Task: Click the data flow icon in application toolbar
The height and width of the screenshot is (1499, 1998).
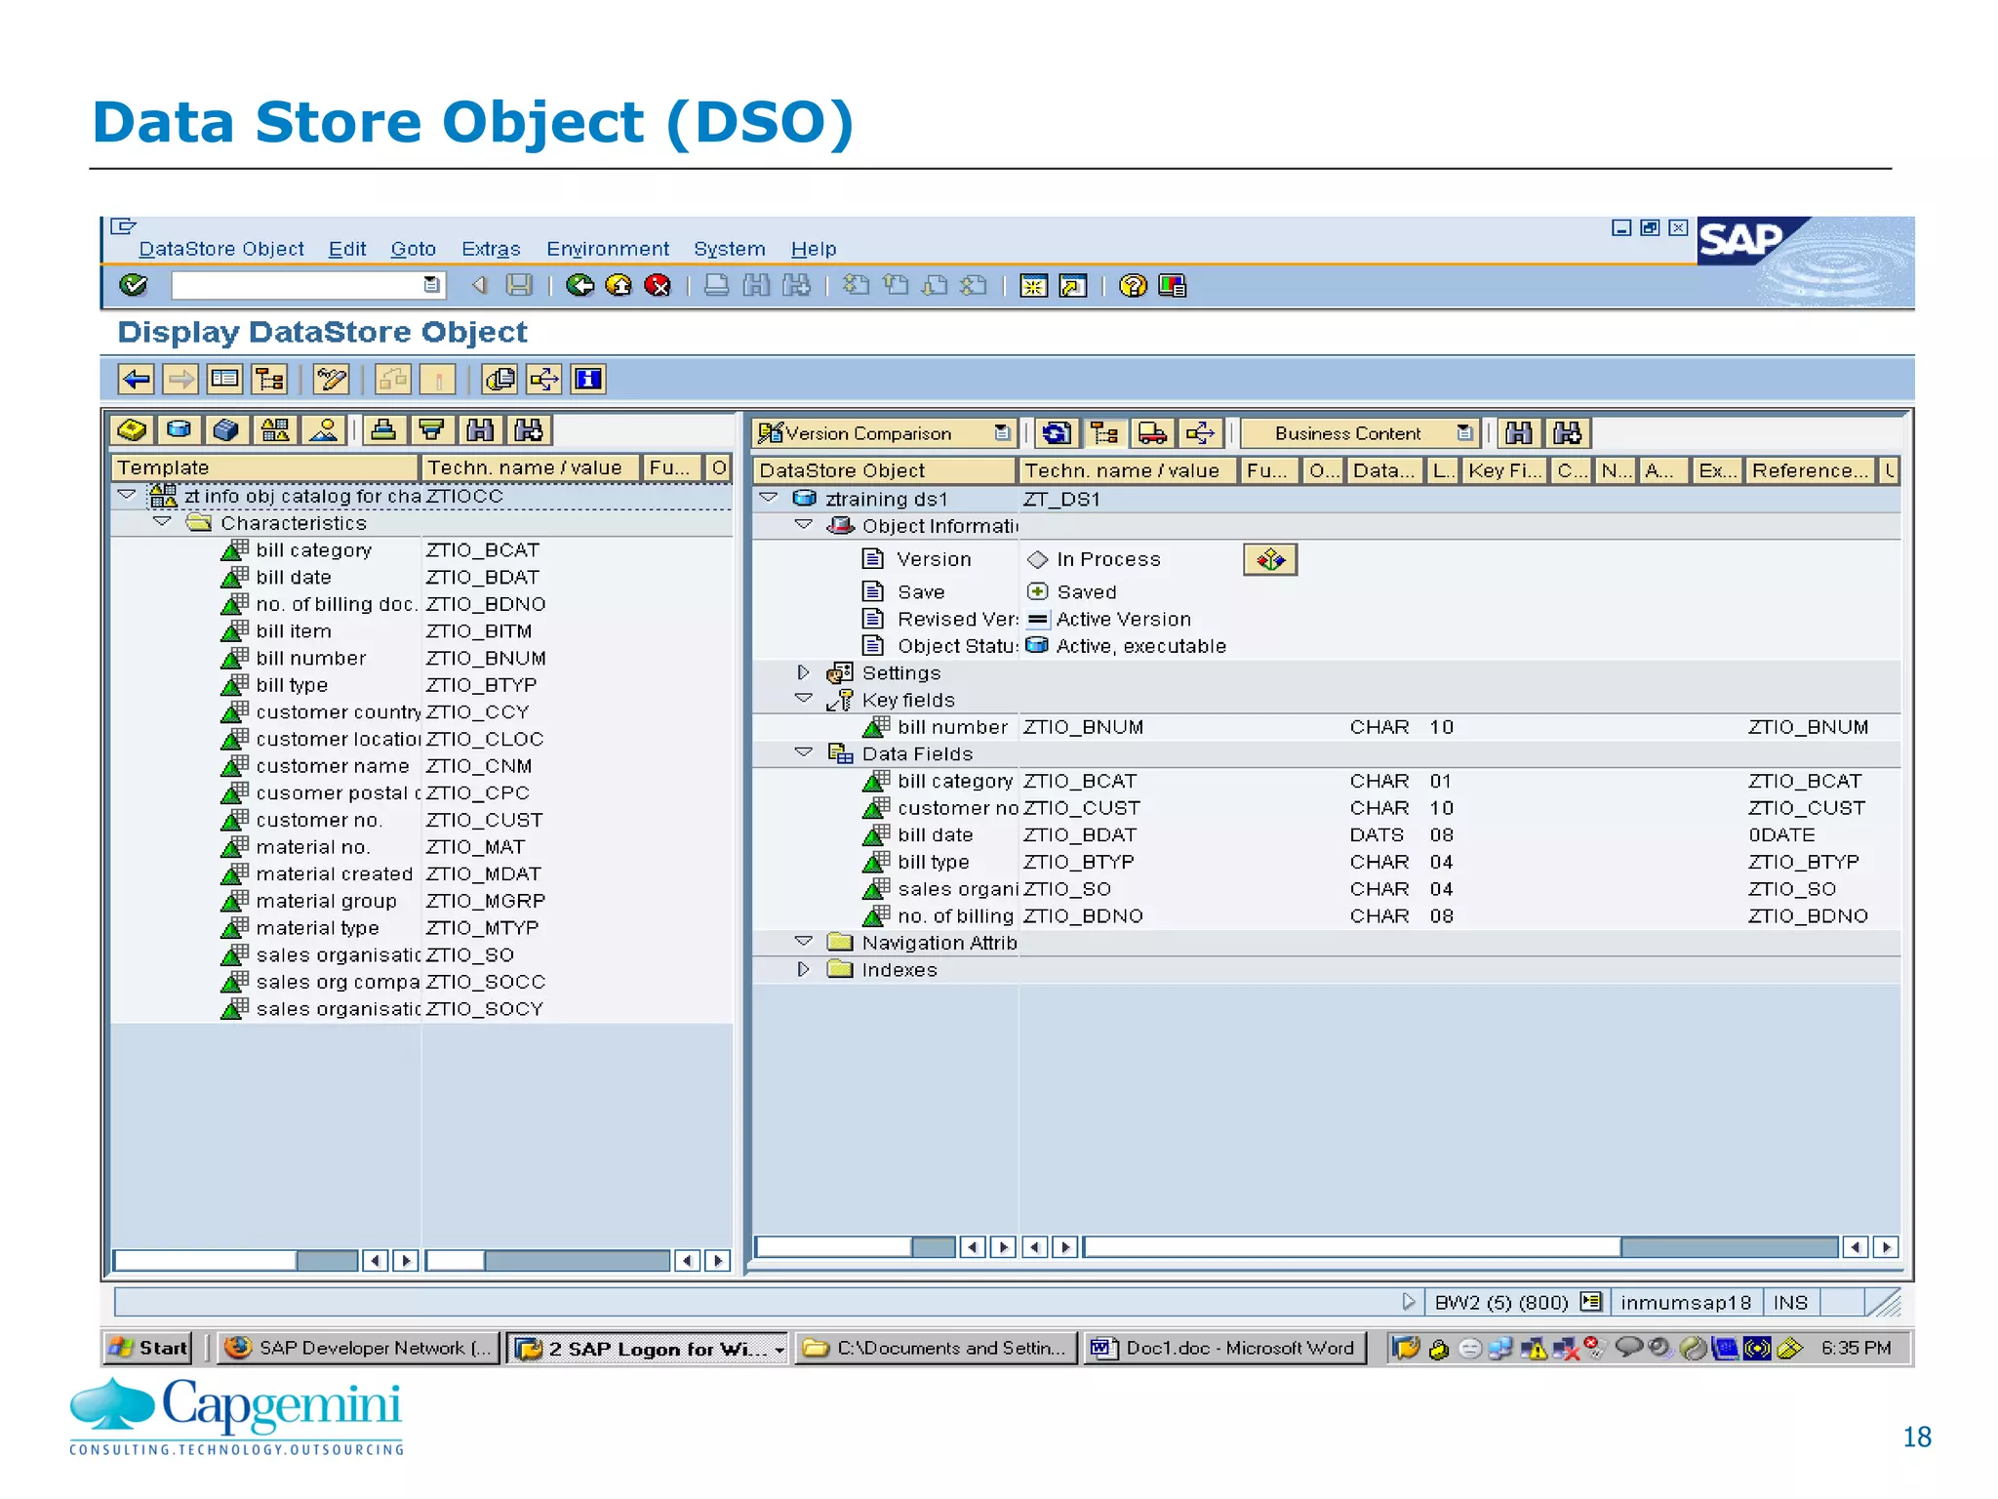Action: pos(544,379)
